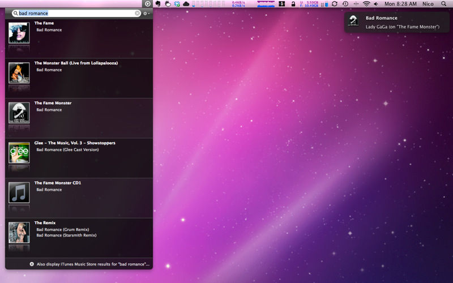
Task: Click the network speed indicator in menu bar
Action: click(238, 4)
